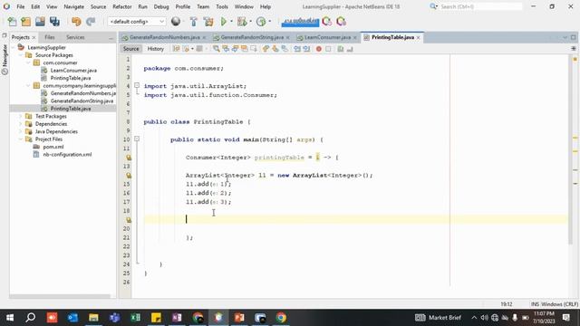
Task: Click the Save All toolbar icon
Action: [x=54, y=22]
